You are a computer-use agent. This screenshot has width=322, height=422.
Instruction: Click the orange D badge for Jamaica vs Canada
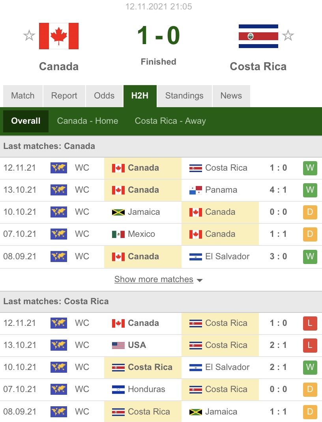(x=310, y=212)
